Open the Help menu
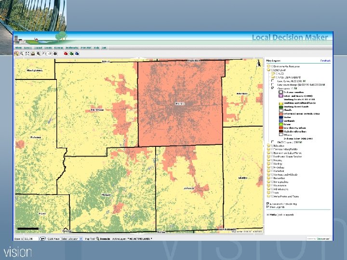This screenshot has height=260, width=347. 96,48
